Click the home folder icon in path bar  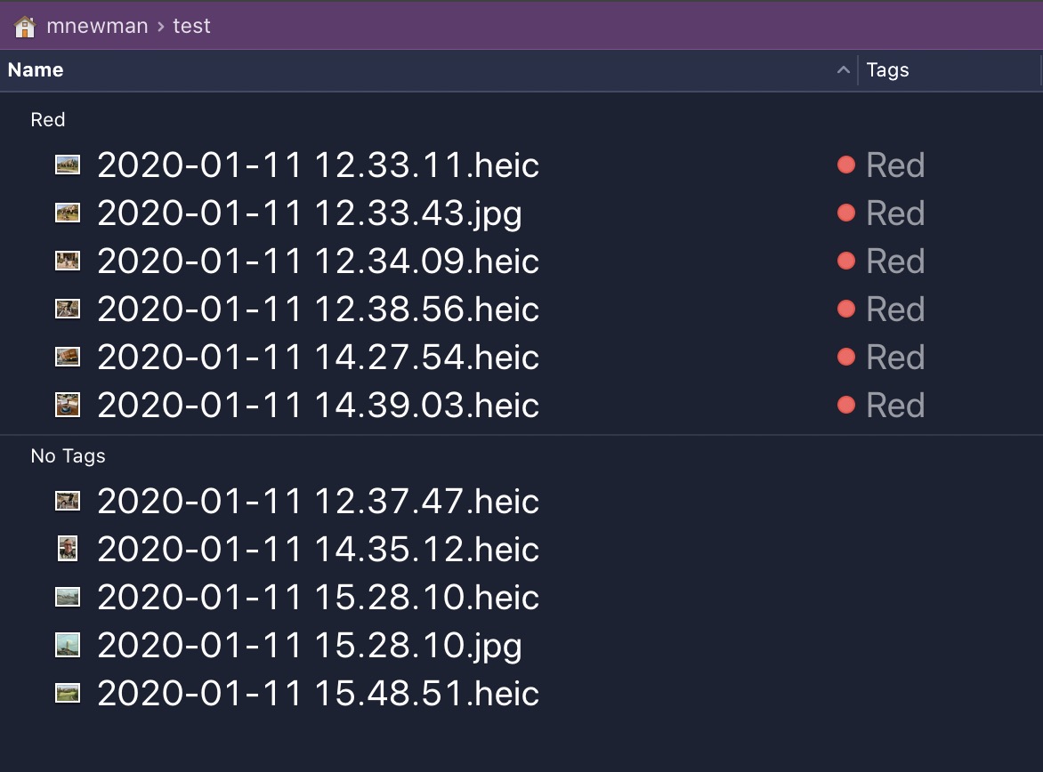pos(25,26)
